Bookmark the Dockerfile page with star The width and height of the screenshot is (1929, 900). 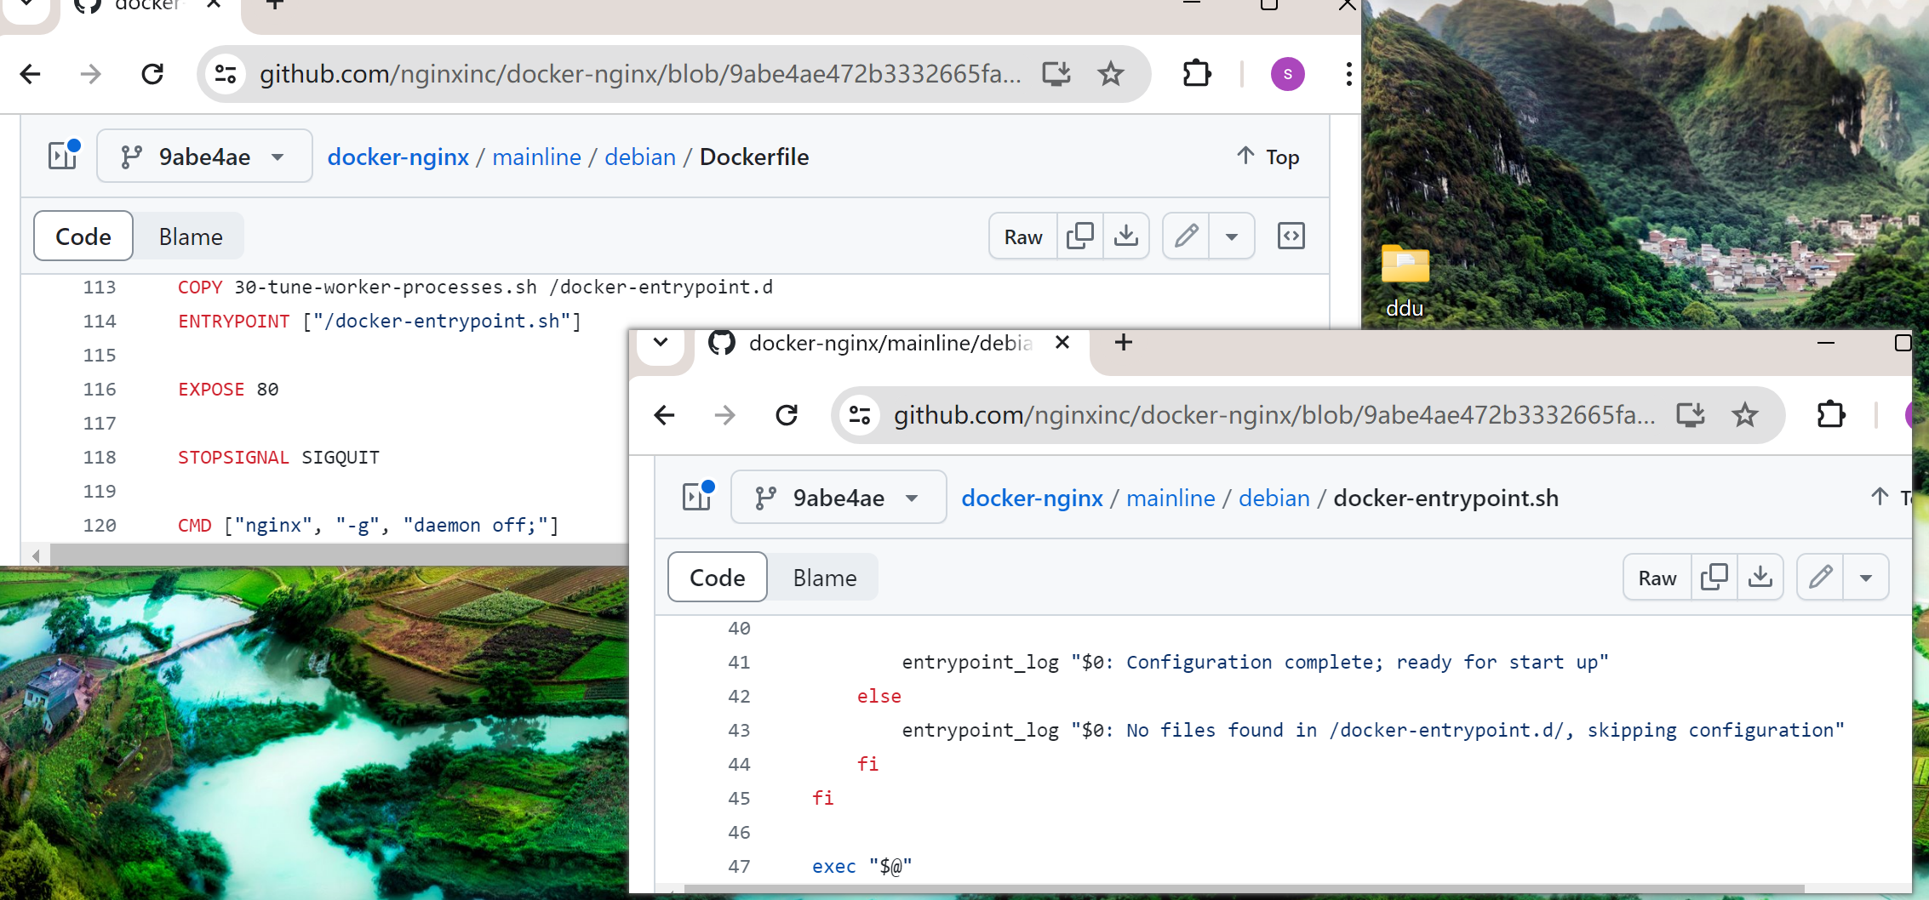coord(1110,75)
